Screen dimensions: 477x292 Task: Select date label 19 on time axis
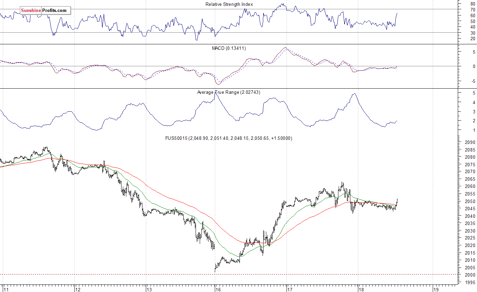[x=436, y=289]
